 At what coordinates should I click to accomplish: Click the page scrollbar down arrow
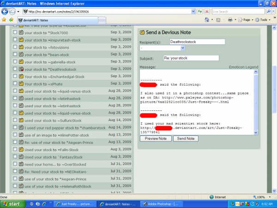tap(274, 191)
